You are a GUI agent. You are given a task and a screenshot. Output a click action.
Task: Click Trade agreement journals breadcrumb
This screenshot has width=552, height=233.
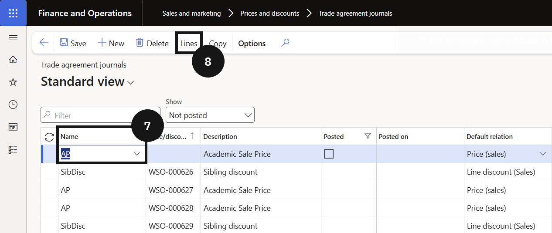tap(355, 14)
